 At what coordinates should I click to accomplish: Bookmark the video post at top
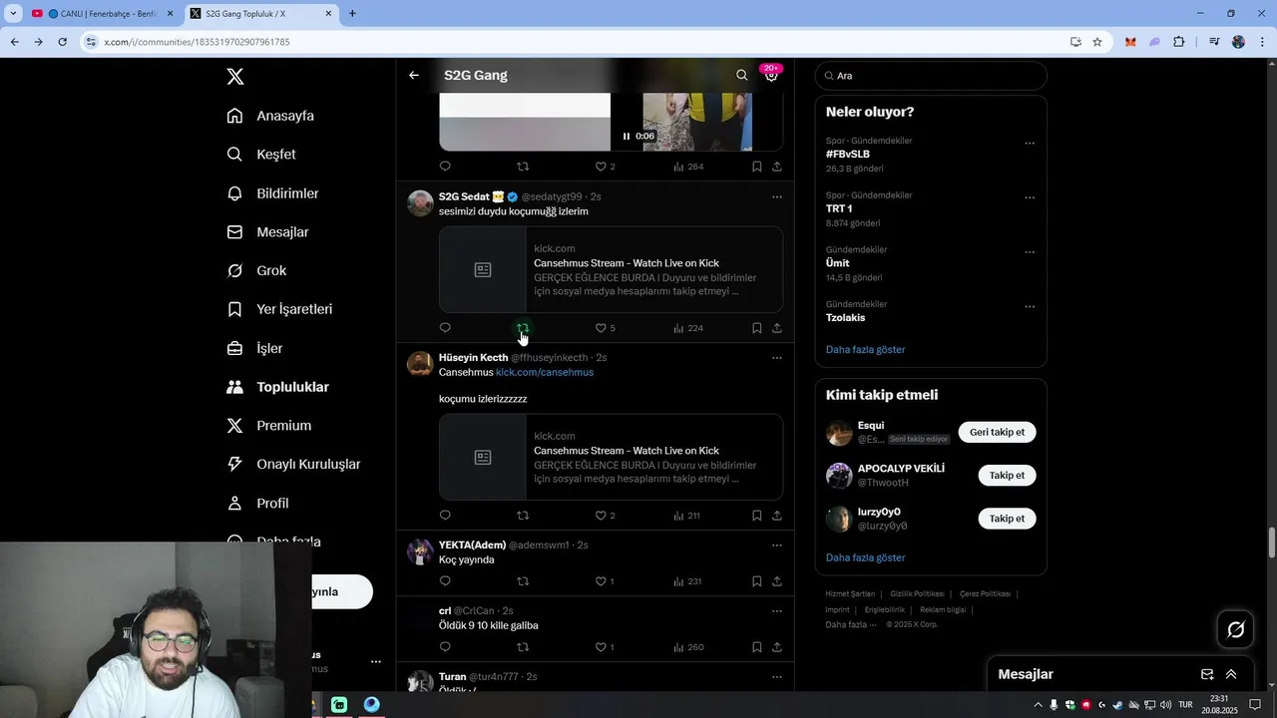click(756, 167)
